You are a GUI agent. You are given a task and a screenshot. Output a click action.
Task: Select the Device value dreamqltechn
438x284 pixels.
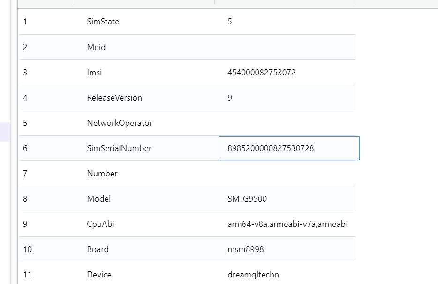(253, 275)
